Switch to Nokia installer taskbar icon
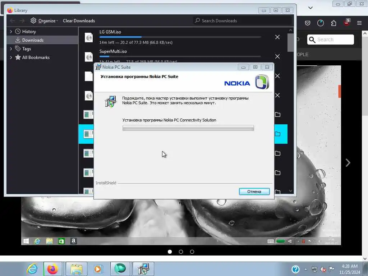 pos(143,269)
